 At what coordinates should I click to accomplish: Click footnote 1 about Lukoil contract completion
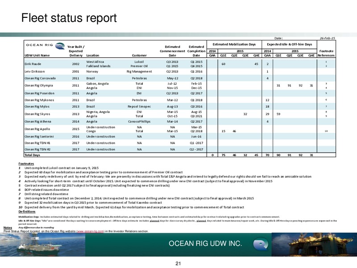click(62, 168)
